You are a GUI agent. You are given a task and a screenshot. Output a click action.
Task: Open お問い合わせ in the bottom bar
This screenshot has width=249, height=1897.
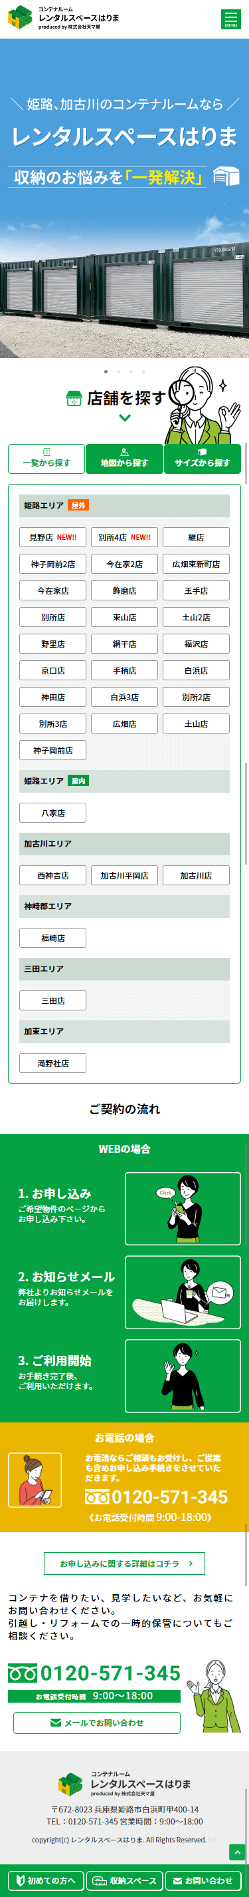pyautogui.click(x=203, y=1881)
